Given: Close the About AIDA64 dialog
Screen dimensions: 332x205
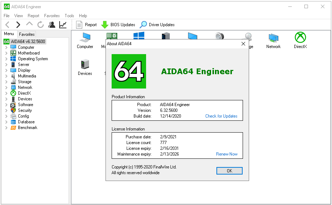Looking at the screenshot, I should 243,44.
